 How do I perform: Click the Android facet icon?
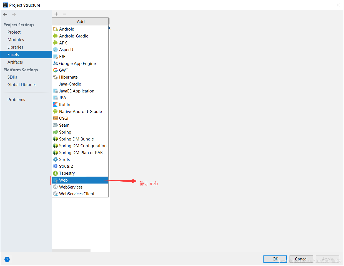coord(55,29)
